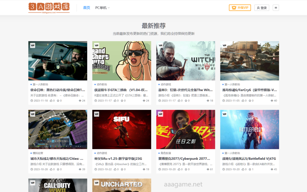Open the Call of Duty Cold War thumbnail
The image size is (307, 192).
click(x=58, y=61)
